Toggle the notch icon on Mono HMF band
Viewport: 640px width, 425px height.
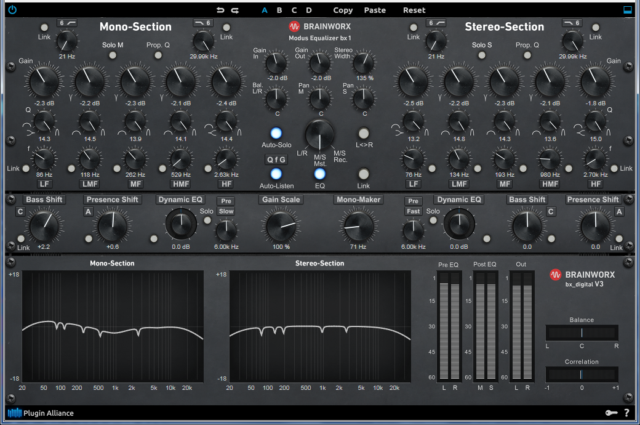(162, 98)
